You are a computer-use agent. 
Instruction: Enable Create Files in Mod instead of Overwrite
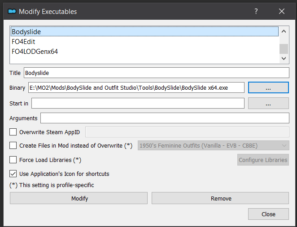pyautogui.click(x=13, y=146)
